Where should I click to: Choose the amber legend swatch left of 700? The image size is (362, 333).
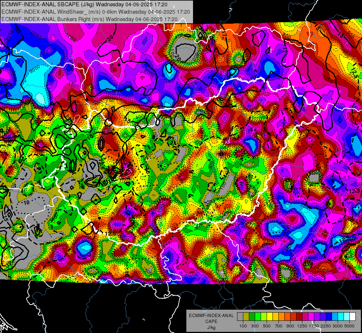275,317
